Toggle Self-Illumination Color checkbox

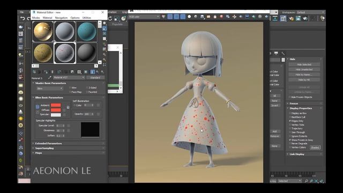pyautogui.click(x=74, y=106)
